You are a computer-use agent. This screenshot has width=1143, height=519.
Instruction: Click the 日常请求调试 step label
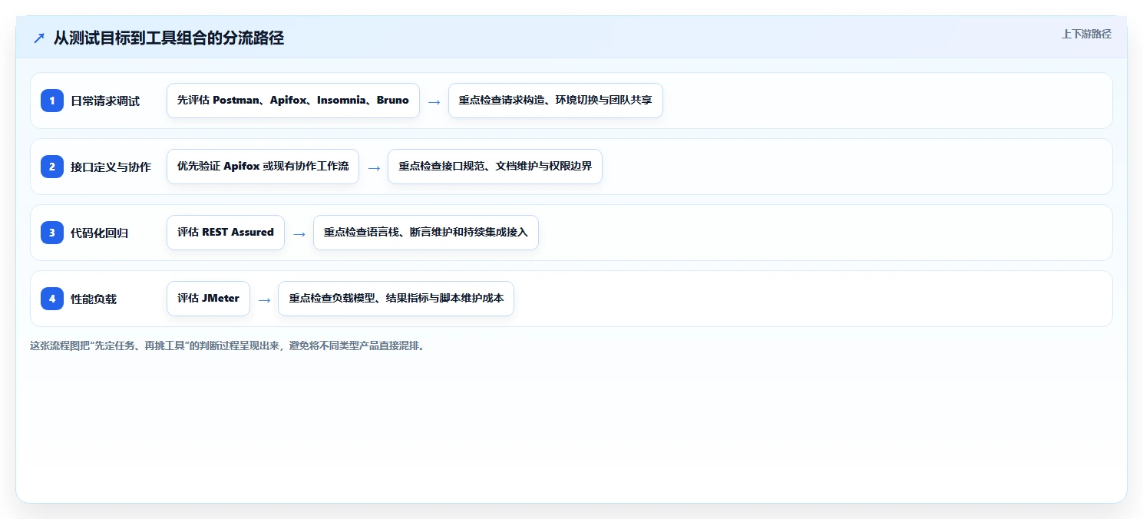105,101
